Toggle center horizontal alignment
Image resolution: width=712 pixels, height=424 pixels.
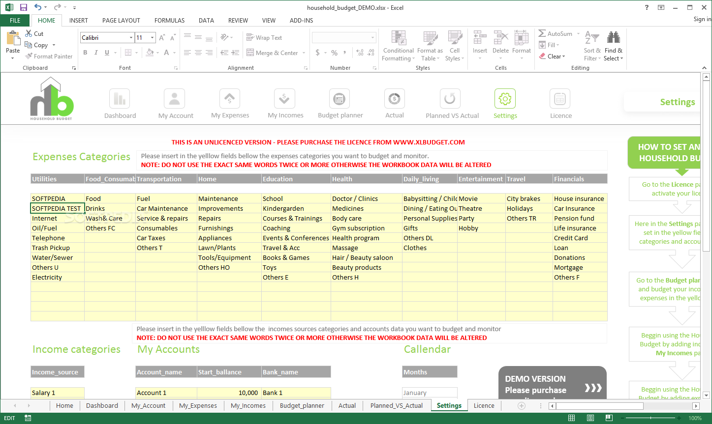(x=198, y=53)
